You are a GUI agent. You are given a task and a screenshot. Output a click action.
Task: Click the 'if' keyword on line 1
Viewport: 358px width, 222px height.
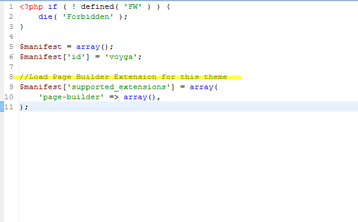[53, 6]
